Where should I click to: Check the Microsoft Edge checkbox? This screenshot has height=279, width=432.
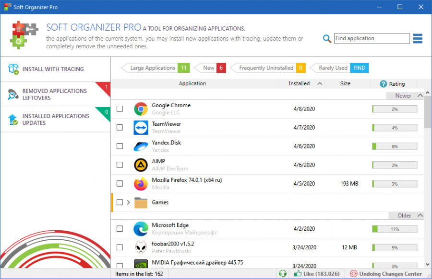pos(120,229)
